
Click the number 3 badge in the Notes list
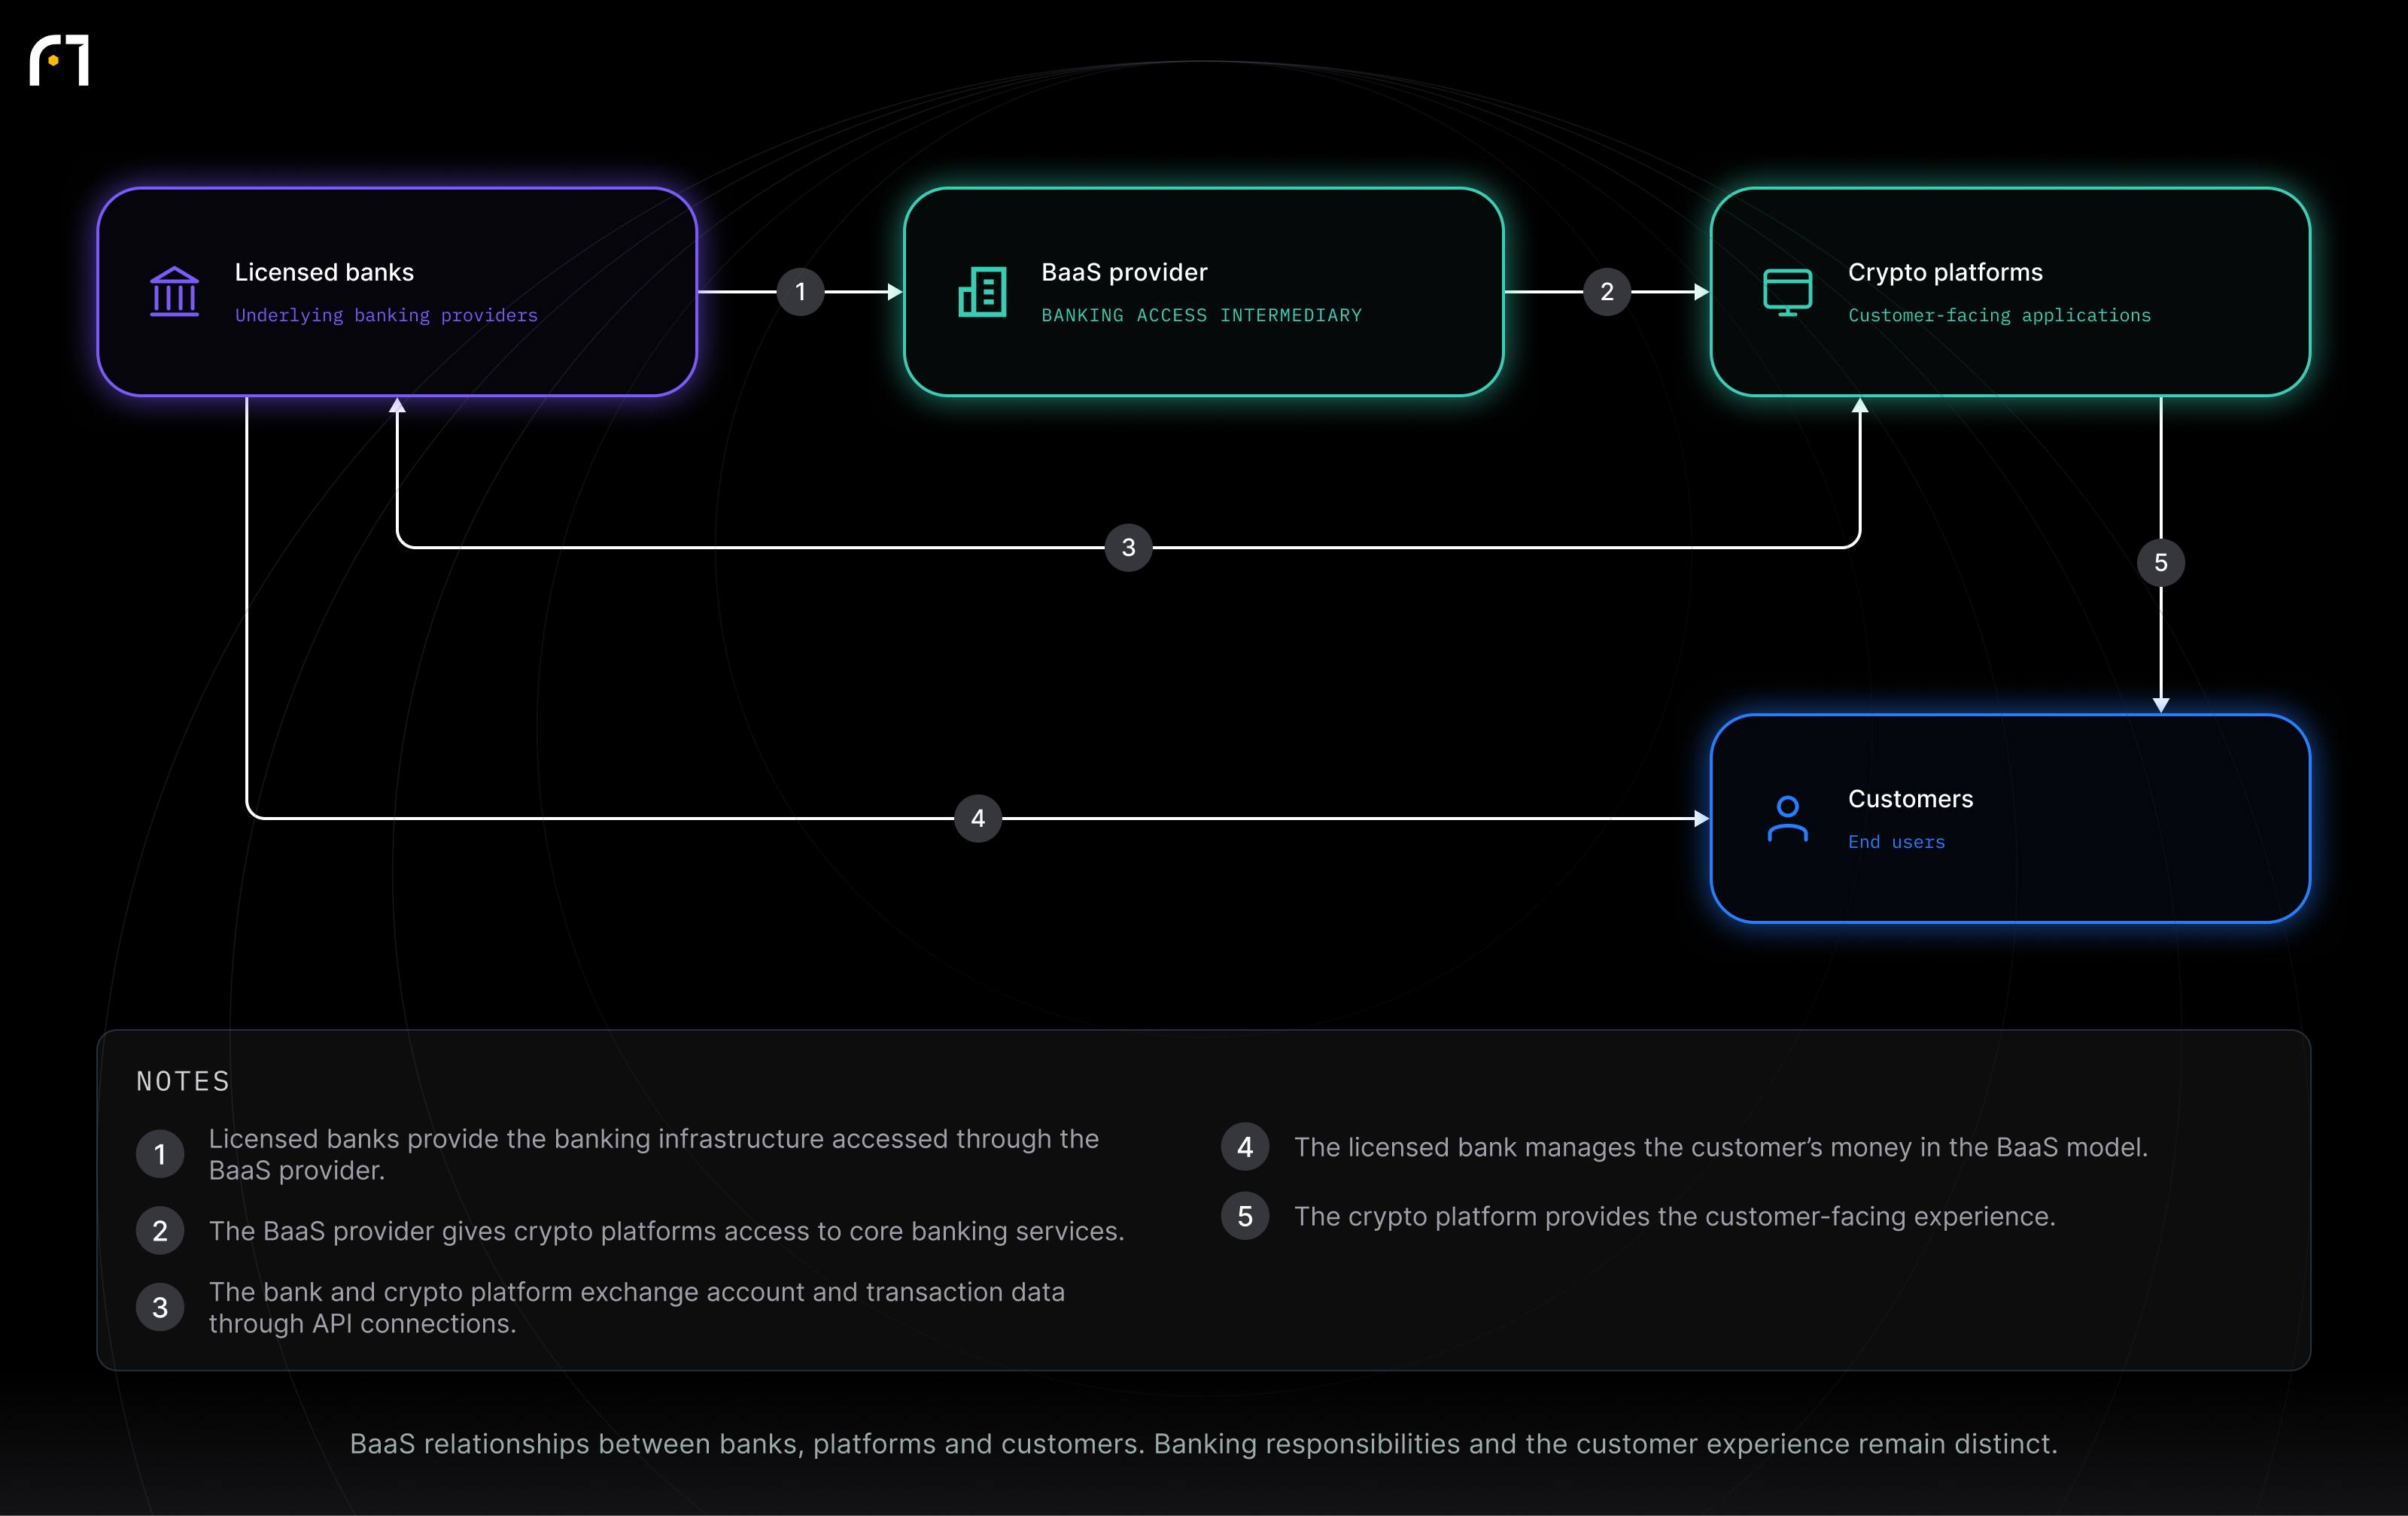click(160, 1308)
